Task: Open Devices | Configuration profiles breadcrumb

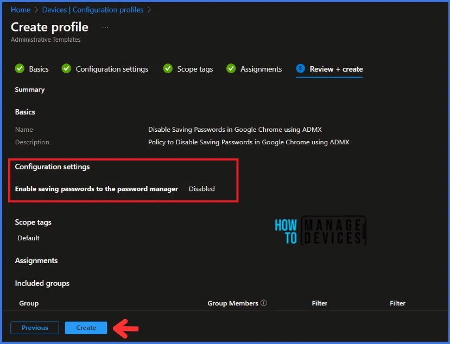Action: pos(93,10)
